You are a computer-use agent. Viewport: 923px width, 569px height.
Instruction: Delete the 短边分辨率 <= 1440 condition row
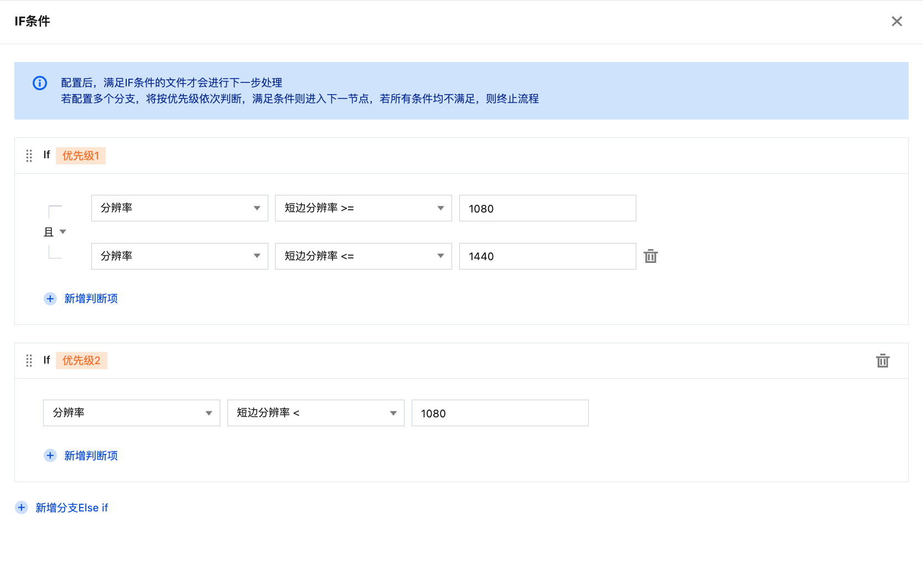click(651, 256)
